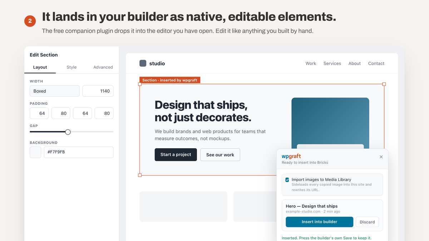The image size is (429, 241).
Task: Click the second padding field showing 80
Action: pyautogui.click(x=61, y=113)
